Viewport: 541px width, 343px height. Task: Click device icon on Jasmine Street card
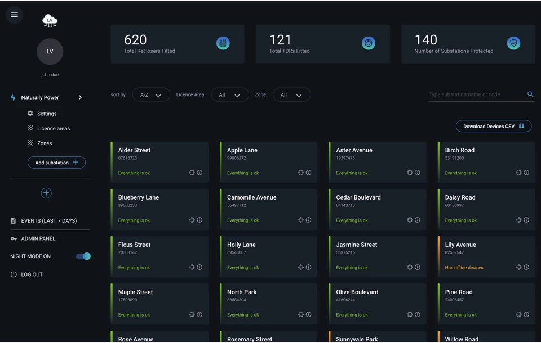tap(410, 267)
